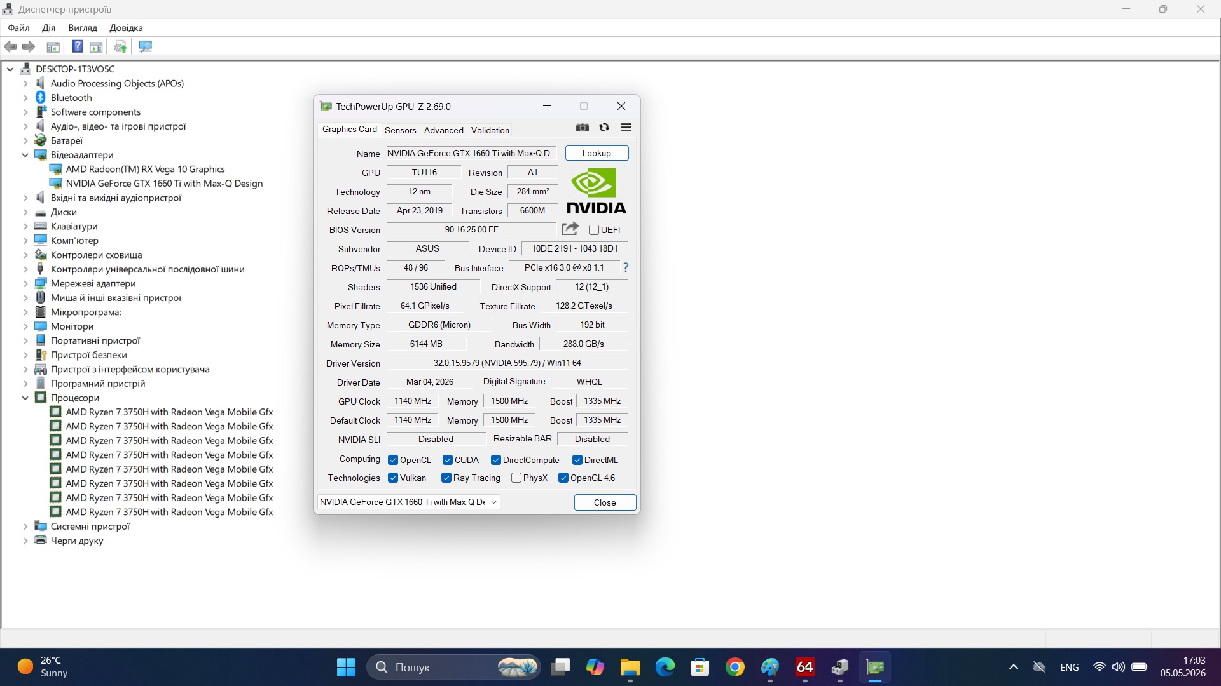Collapse the Процесори category
This screenshot has height=686, width=1221.
click(25, 398)
